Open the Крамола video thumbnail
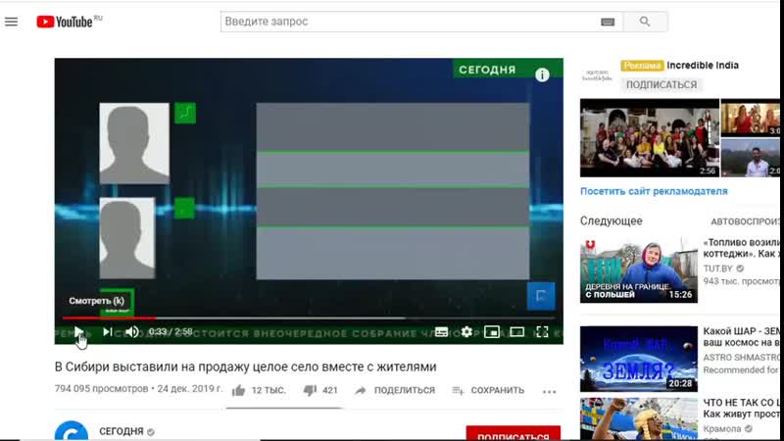 [639, 419]
